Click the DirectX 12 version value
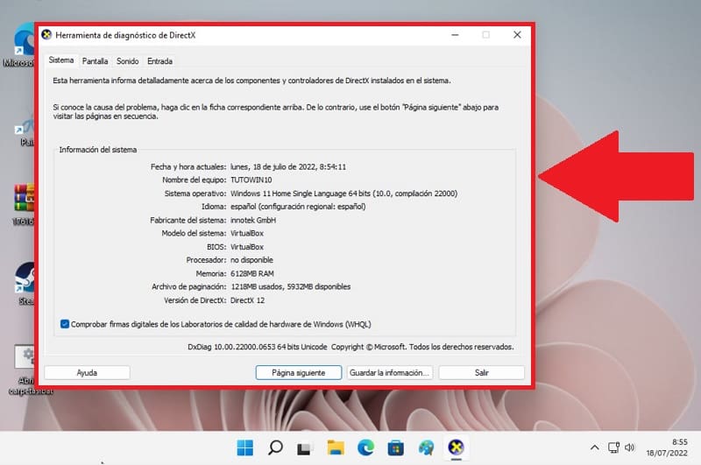The width and height of the screenshot is (701, 465). pos(247,300)
